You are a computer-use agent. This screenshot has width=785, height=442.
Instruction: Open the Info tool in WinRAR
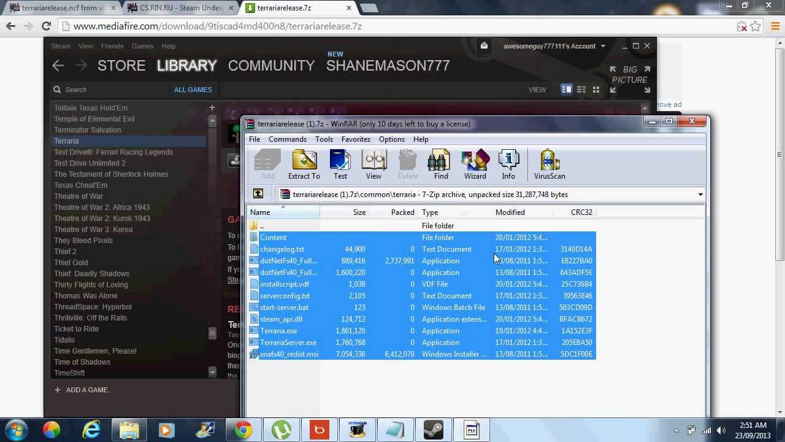[508, 165]
